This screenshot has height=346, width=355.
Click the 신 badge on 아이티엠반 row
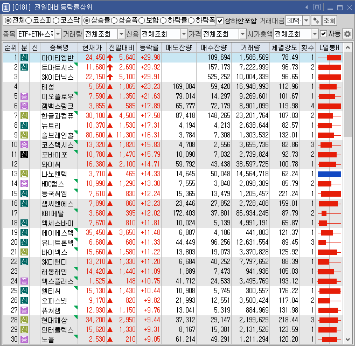coord(24,58)
